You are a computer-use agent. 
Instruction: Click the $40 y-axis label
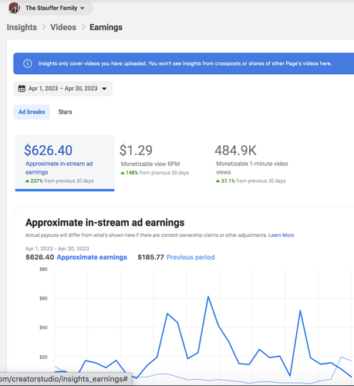[43, 327]
